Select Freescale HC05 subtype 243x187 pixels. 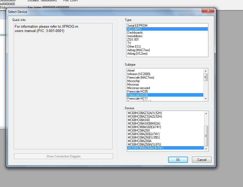coord(165,91)
